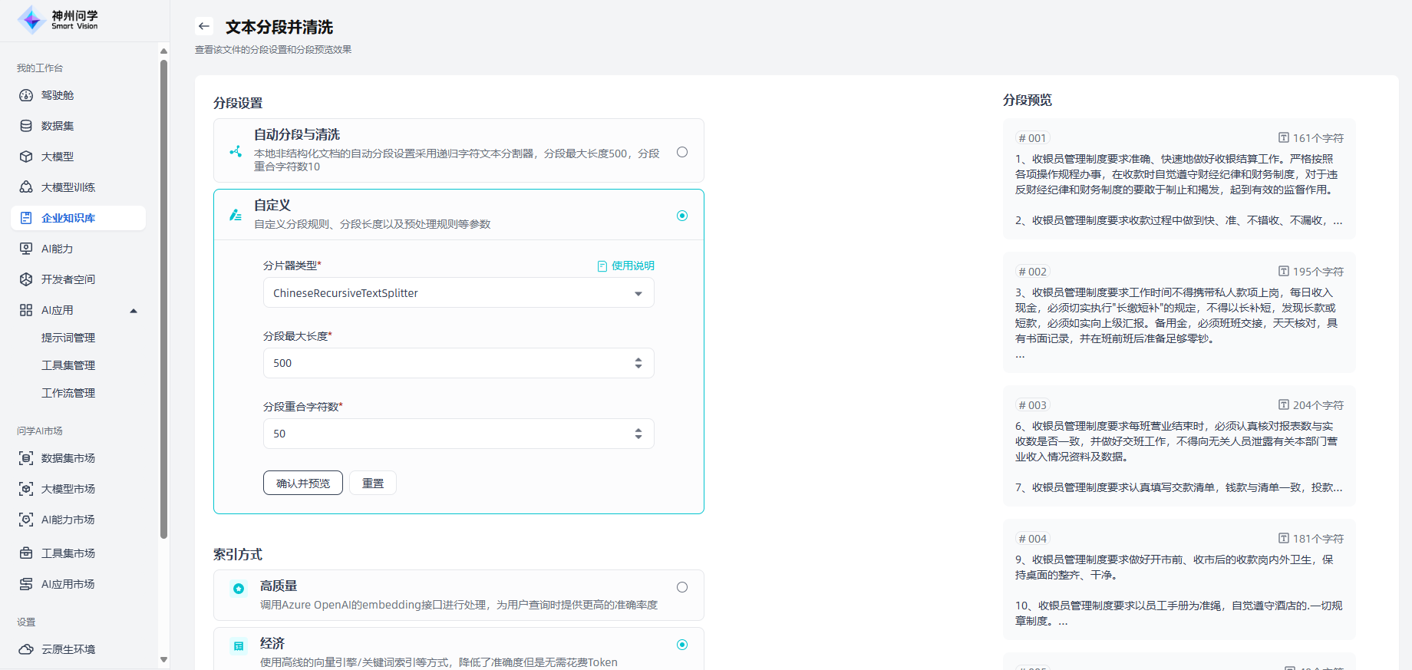Click the stepper arrows of 分段最大长度
This screenshot has height=670, width=1412.
[638, 363]
